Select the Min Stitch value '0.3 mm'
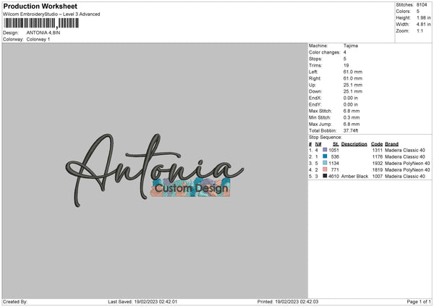This screenshot has width=434, height=307. tap(352, 118)
